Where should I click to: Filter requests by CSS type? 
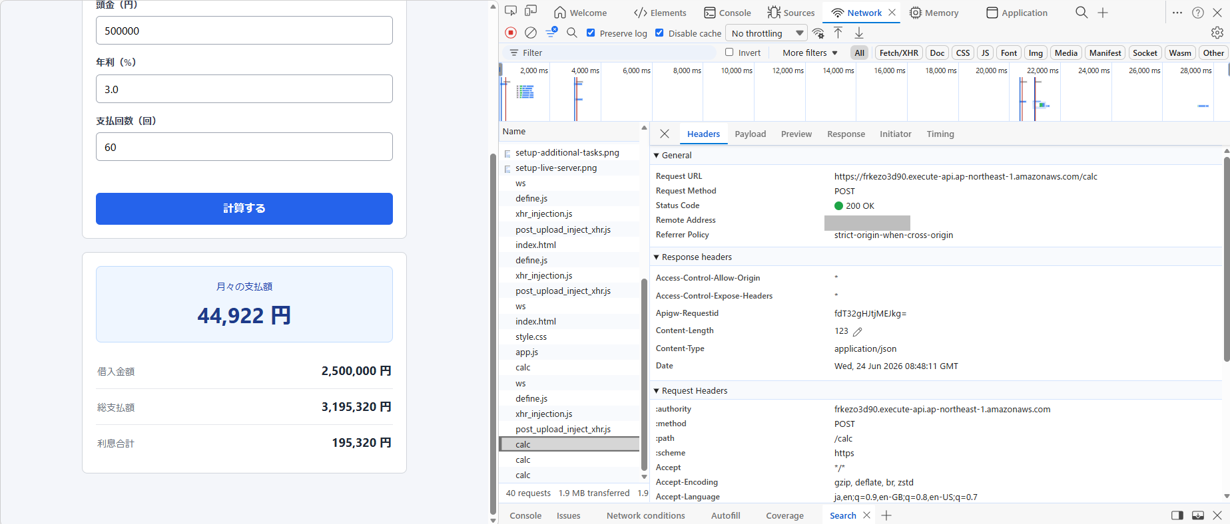tap(963, 53)
